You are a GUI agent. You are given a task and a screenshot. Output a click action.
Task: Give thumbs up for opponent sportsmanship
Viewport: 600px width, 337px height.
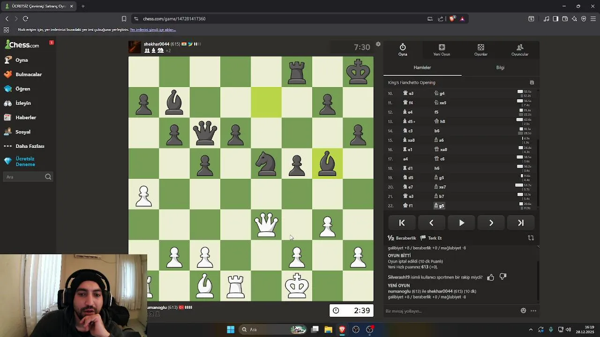490,277
